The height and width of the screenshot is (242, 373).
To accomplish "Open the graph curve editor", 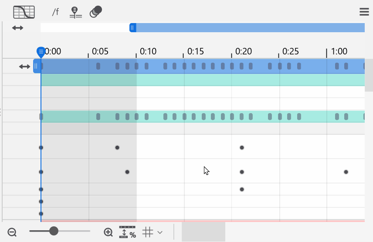I will coord(24,12).
